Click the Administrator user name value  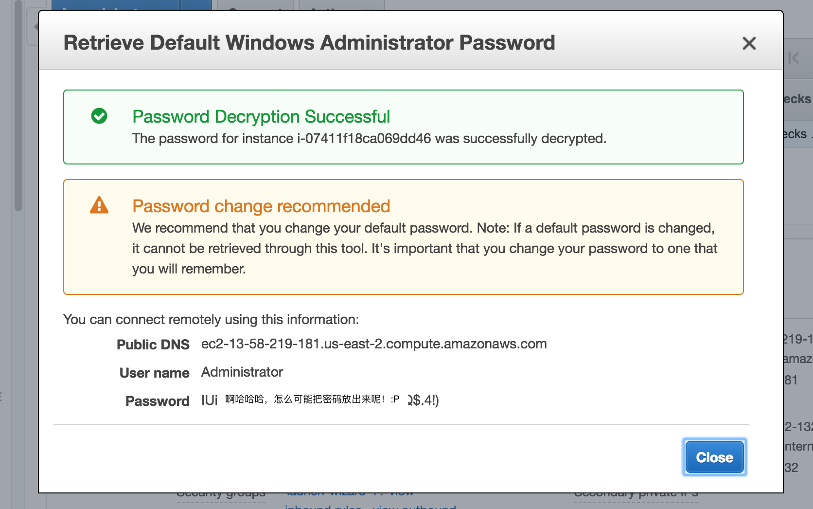[242, 372]
